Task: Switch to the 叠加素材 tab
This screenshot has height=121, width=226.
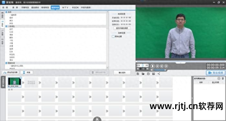Action: (x=35, y=7)
